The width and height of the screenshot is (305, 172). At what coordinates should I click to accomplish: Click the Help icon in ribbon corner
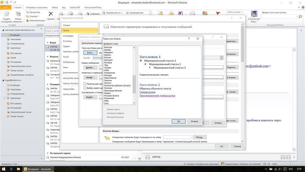303,7
